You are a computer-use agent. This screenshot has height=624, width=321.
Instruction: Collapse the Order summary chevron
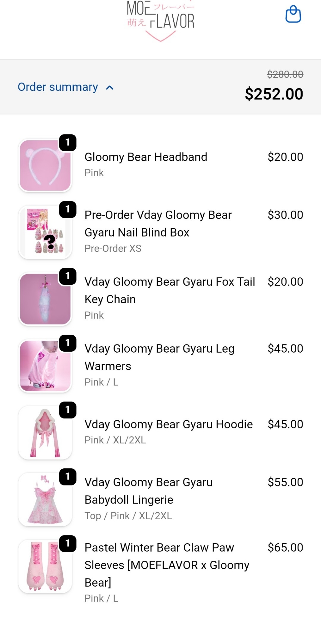[x=110, y=88]
